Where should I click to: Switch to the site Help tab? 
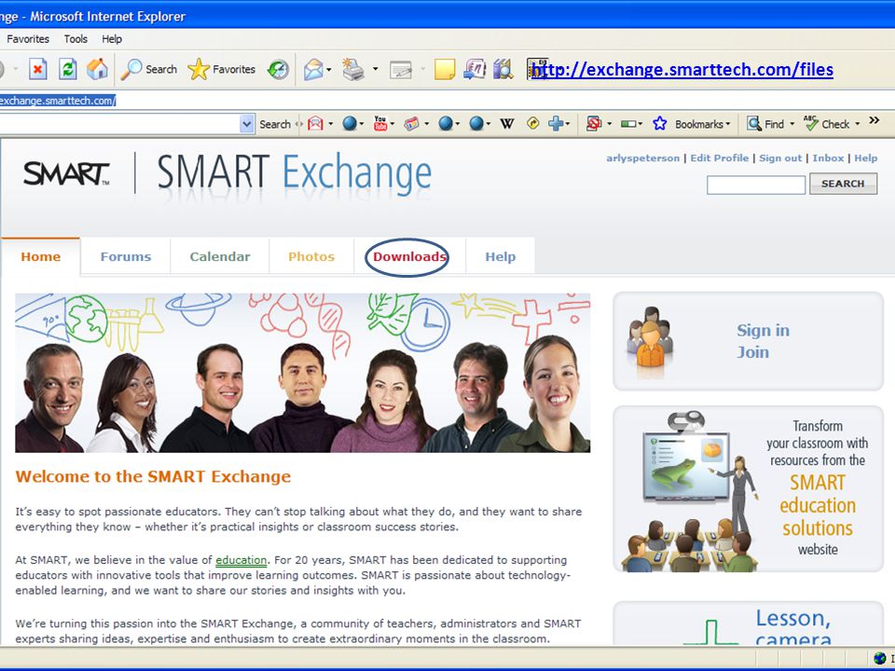(501, 257)
